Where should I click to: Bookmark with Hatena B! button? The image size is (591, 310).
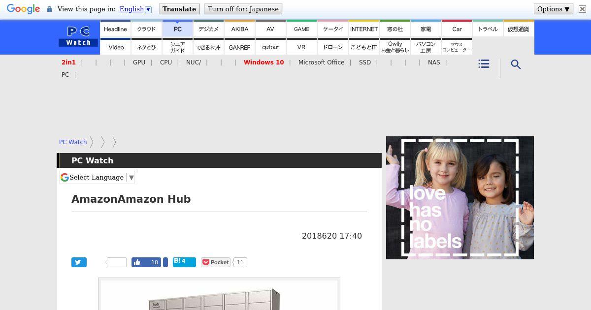click(184, 262)
